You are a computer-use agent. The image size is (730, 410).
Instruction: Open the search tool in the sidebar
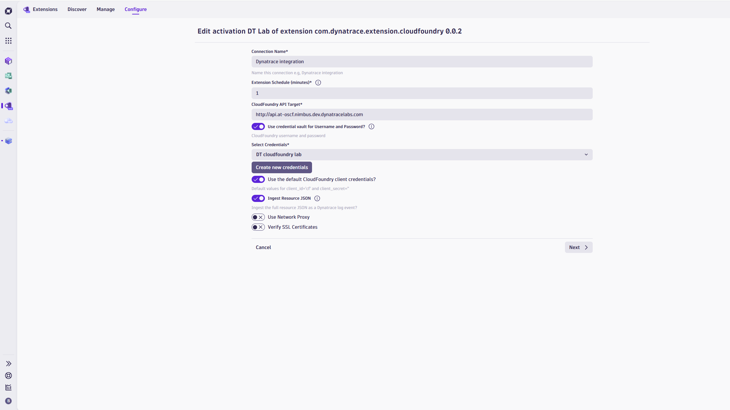pos(8,26)
